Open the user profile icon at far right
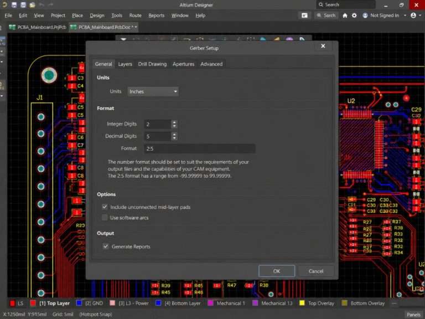This screenshot has height=319, width=425. (413, 16)
